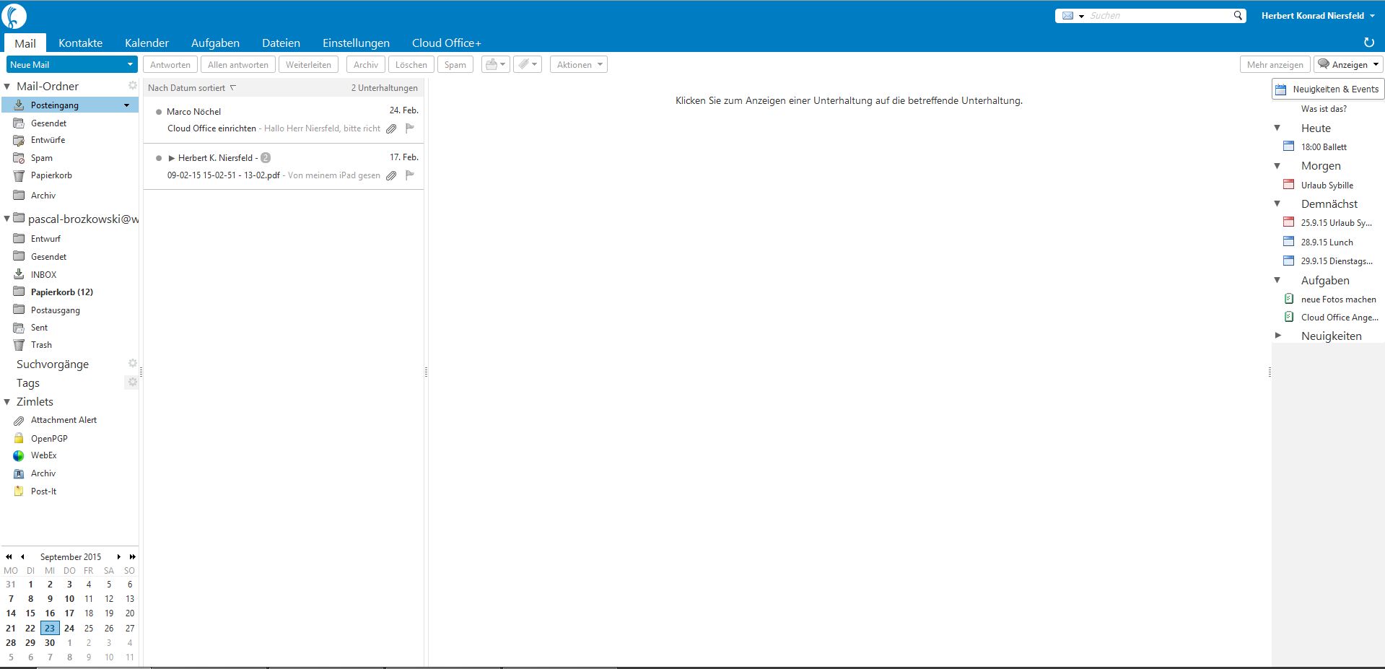1385x669 pixels.
Task: Open the Urlaub Sybille event under Morgen
Action: pyautogui.click(x=1327, y=185)
